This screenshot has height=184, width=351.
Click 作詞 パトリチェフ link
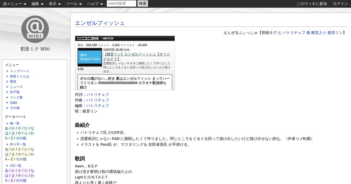pos(97,95)
